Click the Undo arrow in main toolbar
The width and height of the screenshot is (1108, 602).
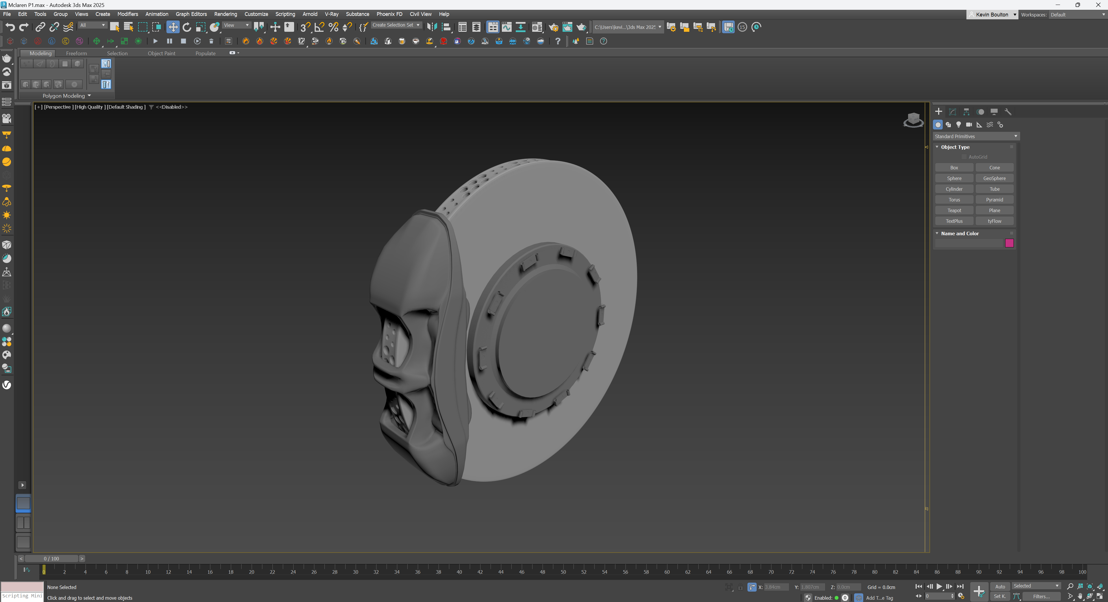click(x=10, y=27)
